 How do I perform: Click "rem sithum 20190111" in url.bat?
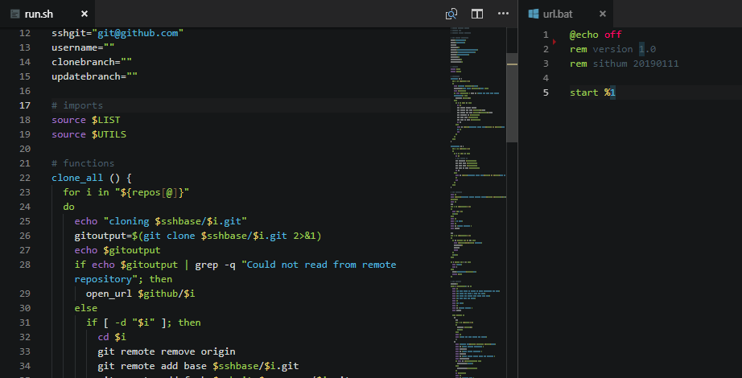625,64
